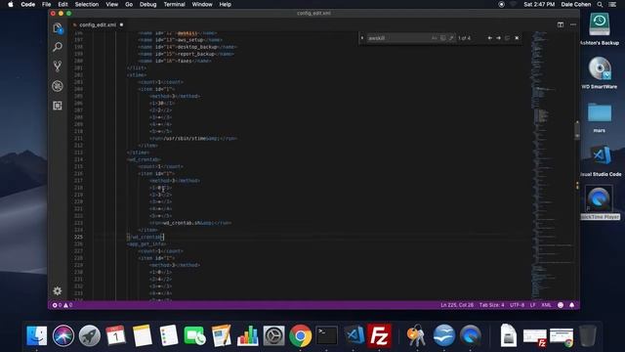Toggle Match Case in find widget
This screenshot has width=625, height=352.
[x=434, y=38]
